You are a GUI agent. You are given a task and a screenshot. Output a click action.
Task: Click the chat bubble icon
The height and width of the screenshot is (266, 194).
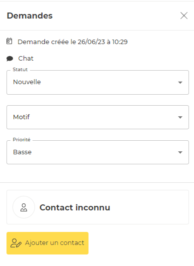pyautogui.click(x=10, y=59)
